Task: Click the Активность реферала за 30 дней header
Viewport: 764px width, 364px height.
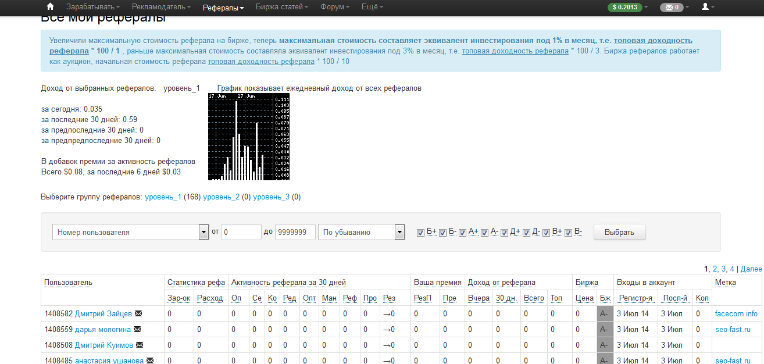Action: click(288, 283)
